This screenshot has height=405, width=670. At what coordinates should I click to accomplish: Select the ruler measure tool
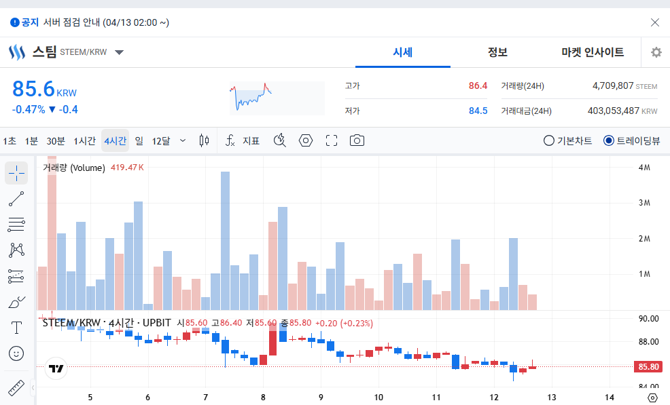tap(16, 387)
